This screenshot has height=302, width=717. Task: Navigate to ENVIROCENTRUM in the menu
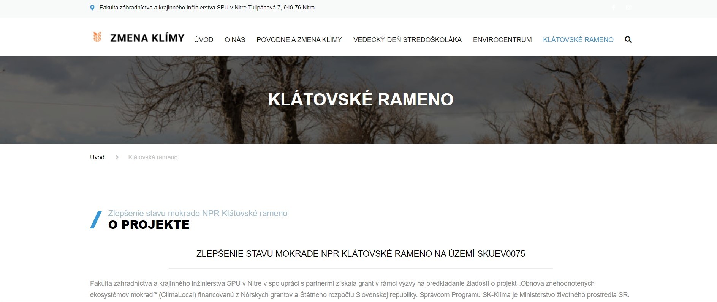[502, 40]
